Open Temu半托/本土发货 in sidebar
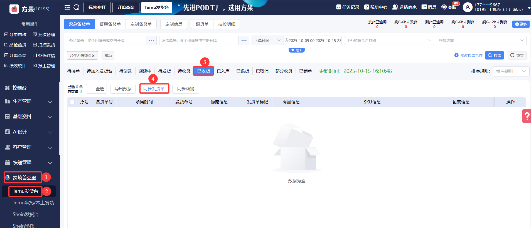 [33, 203]
